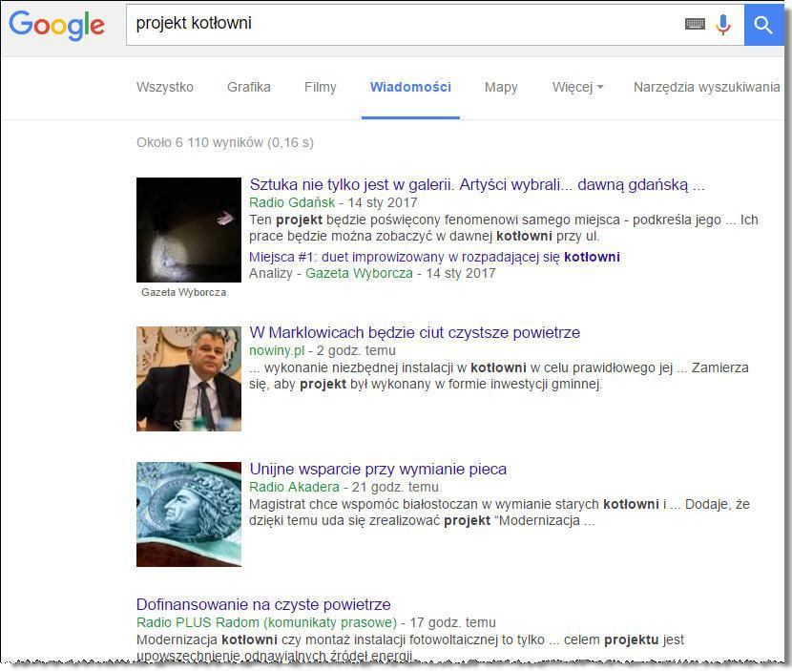
Task: Open Narzędzia wyszukiwania options
Action: 707,87
